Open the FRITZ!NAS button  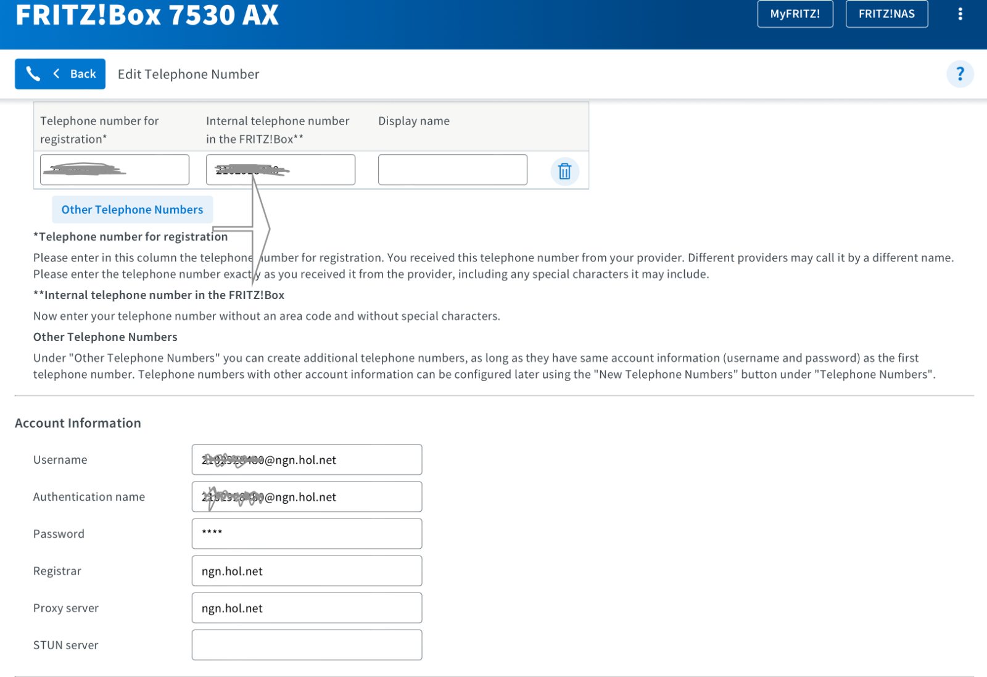886,14
